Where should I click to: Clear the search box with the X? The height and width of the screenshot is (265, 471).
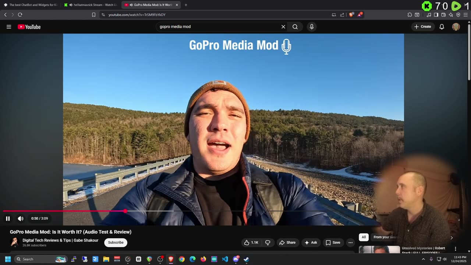[283, 26]
